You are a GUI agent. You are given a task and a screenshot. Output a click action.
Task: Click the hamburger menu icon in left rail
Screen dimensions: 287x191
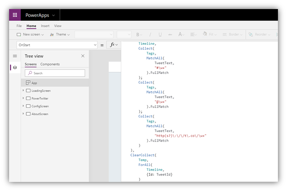[15, 56]
